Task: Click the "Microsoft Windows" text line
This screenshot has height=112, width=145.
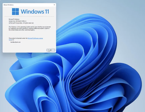Action: pyautogui.click(x=14, y=19)
